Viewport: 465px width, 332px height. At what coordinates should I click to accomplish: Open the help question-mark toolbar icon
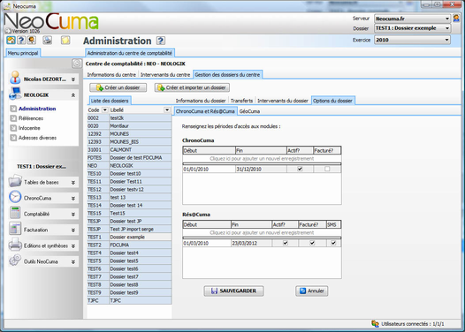point(21,40)
